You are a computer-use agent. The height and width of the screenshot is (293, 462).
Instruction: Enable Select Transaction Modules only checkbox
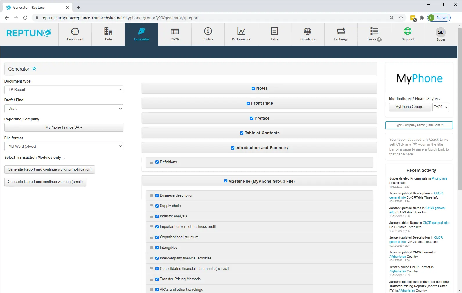(x=63, y=158)
